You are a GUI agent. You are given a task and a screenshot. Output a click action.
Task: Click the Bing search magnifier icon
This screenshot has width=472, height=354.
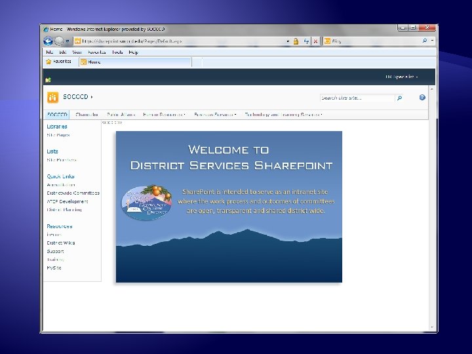pos(425,41)
